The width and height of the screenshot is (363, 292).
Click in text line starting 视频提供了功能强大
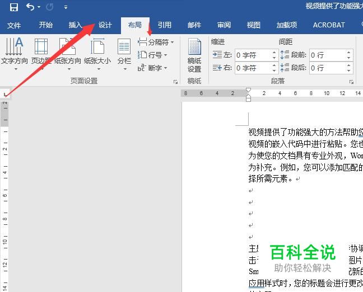tap(306, 132)
